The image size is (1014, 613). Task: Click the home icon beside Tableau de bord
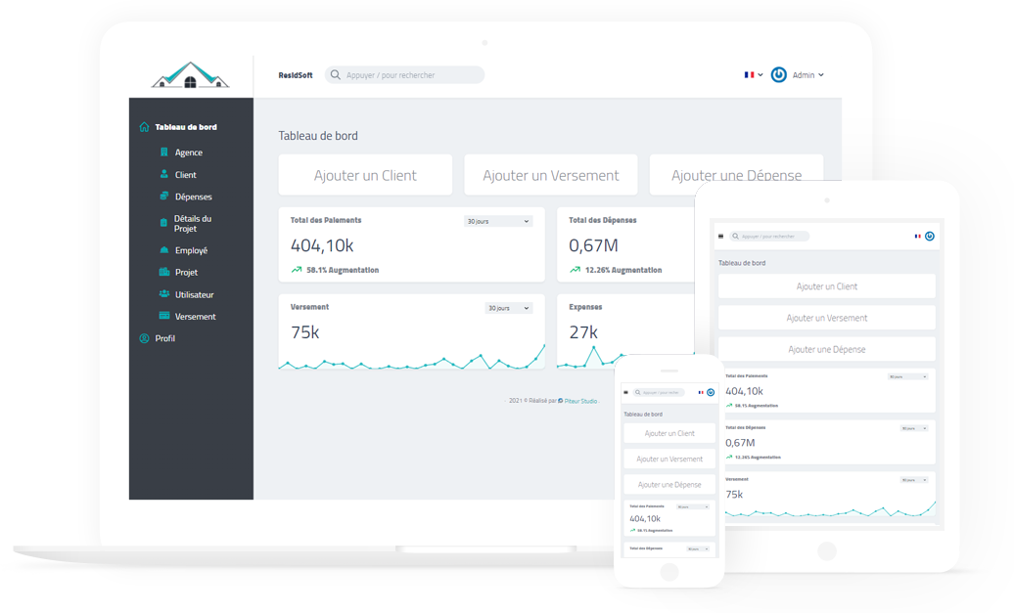144,127
